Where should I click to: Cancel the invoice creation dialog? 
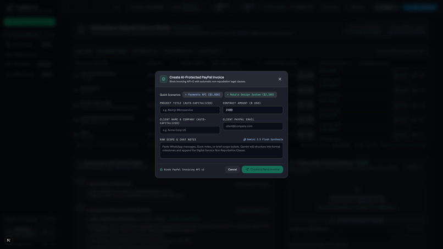[x=232, y=169]
